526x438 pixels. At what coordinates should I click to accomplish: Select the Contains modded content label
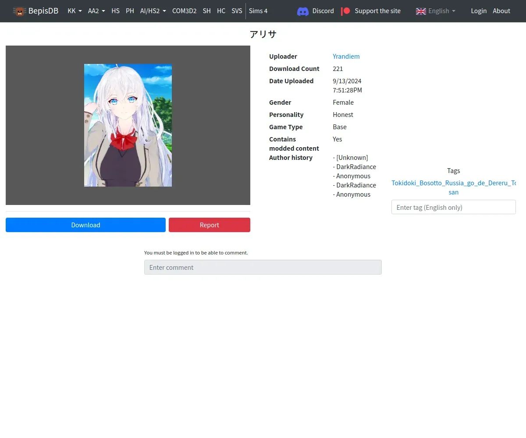tap(294, 144)
